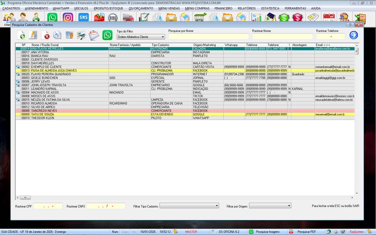Select row THEODOR KLEIN
376x235 pixels.
click(185, 118)
